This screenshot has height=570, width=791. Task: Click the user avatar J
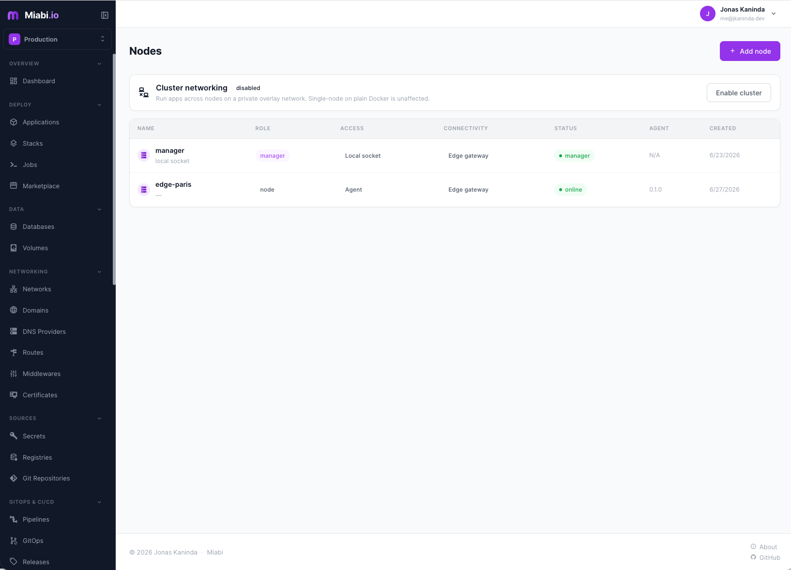708,14
